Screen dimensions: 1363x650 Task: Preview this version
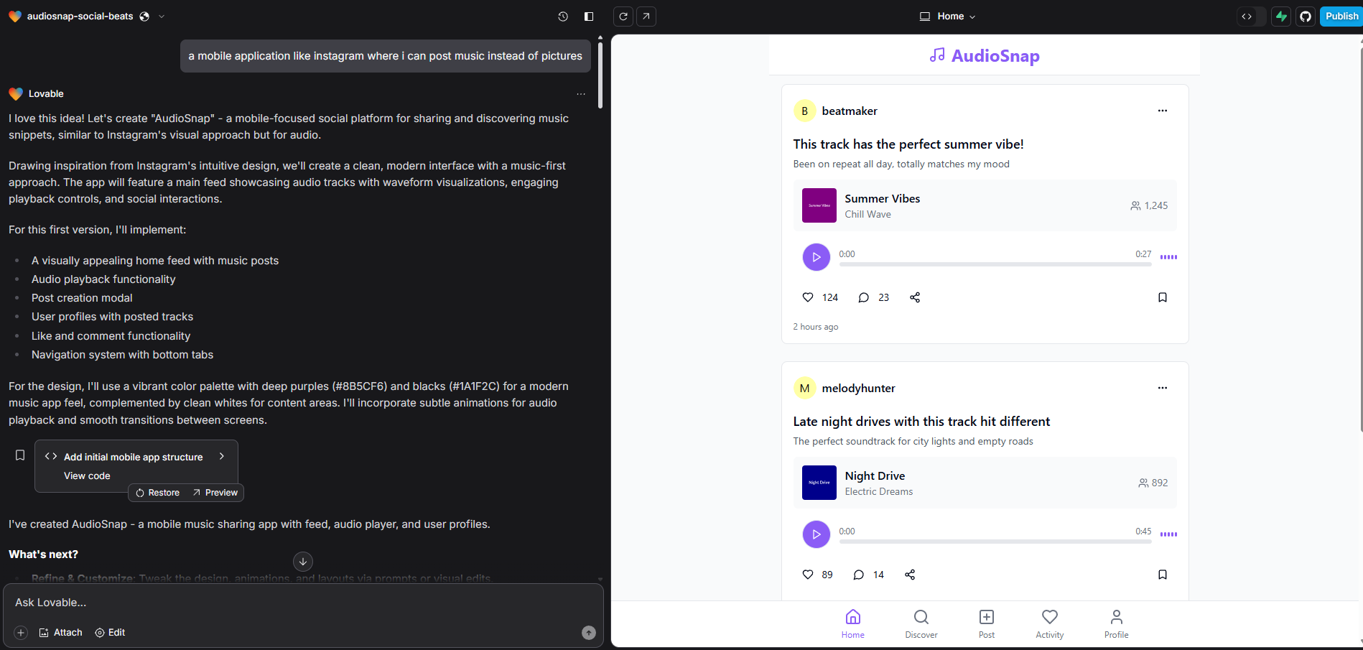click(x=215, y=493)
